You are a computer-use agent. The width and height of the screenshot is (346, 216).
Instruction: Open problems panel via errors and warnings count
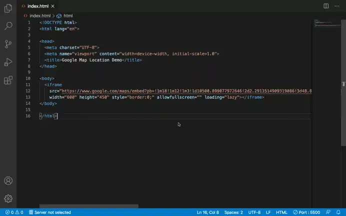pyautogui.click(x=14, y=212)
